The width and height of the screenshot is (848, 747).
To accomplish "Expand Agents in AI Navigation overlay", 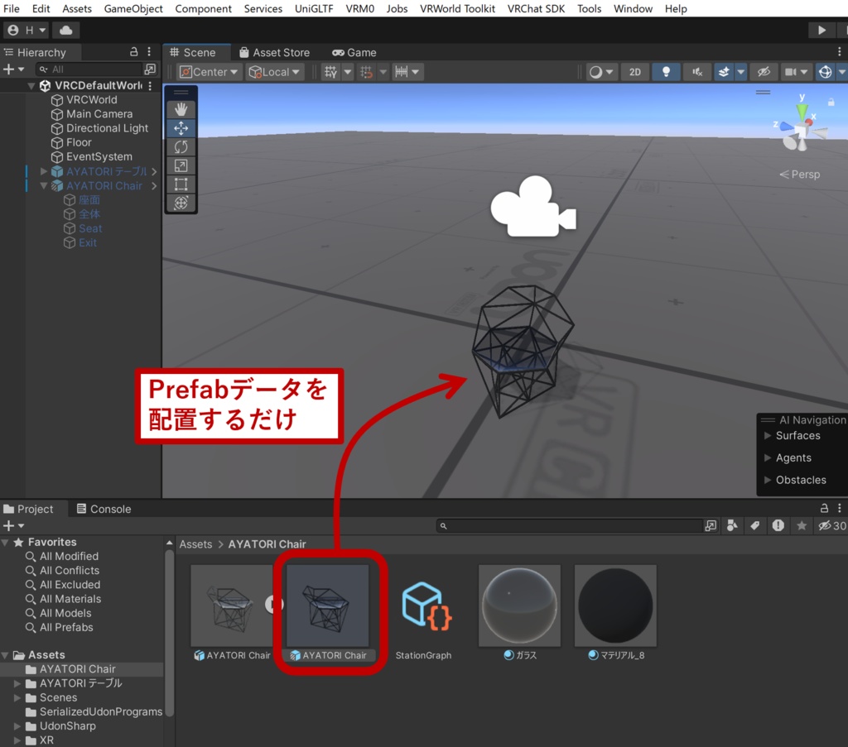I will pyautogui.click(x=767, y=457).
